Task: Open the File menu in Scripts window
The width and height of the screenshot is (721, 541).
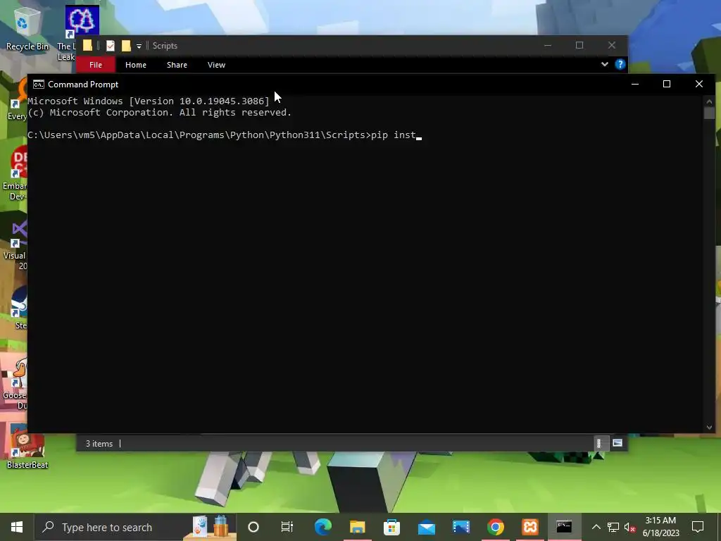Action: [x=96, y=65]
